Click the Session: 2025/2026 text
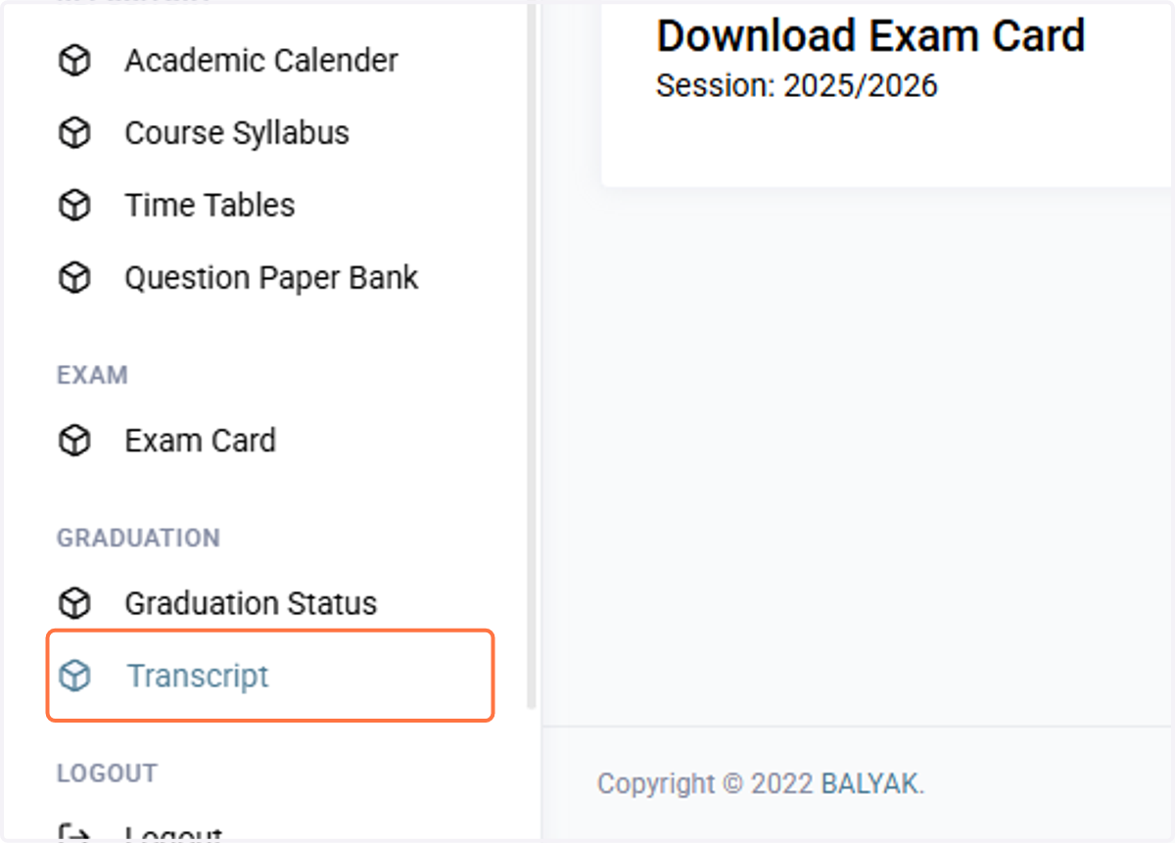 (797, 86)
